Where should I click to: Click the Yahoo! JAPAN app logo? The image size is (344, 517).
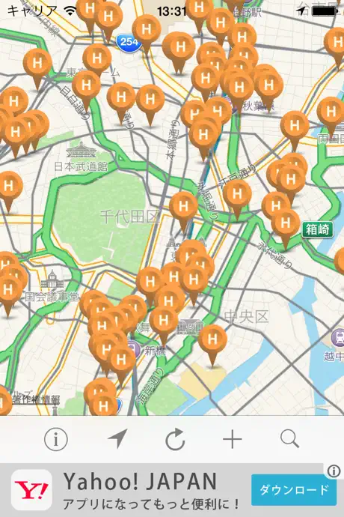tap(31, 490)
